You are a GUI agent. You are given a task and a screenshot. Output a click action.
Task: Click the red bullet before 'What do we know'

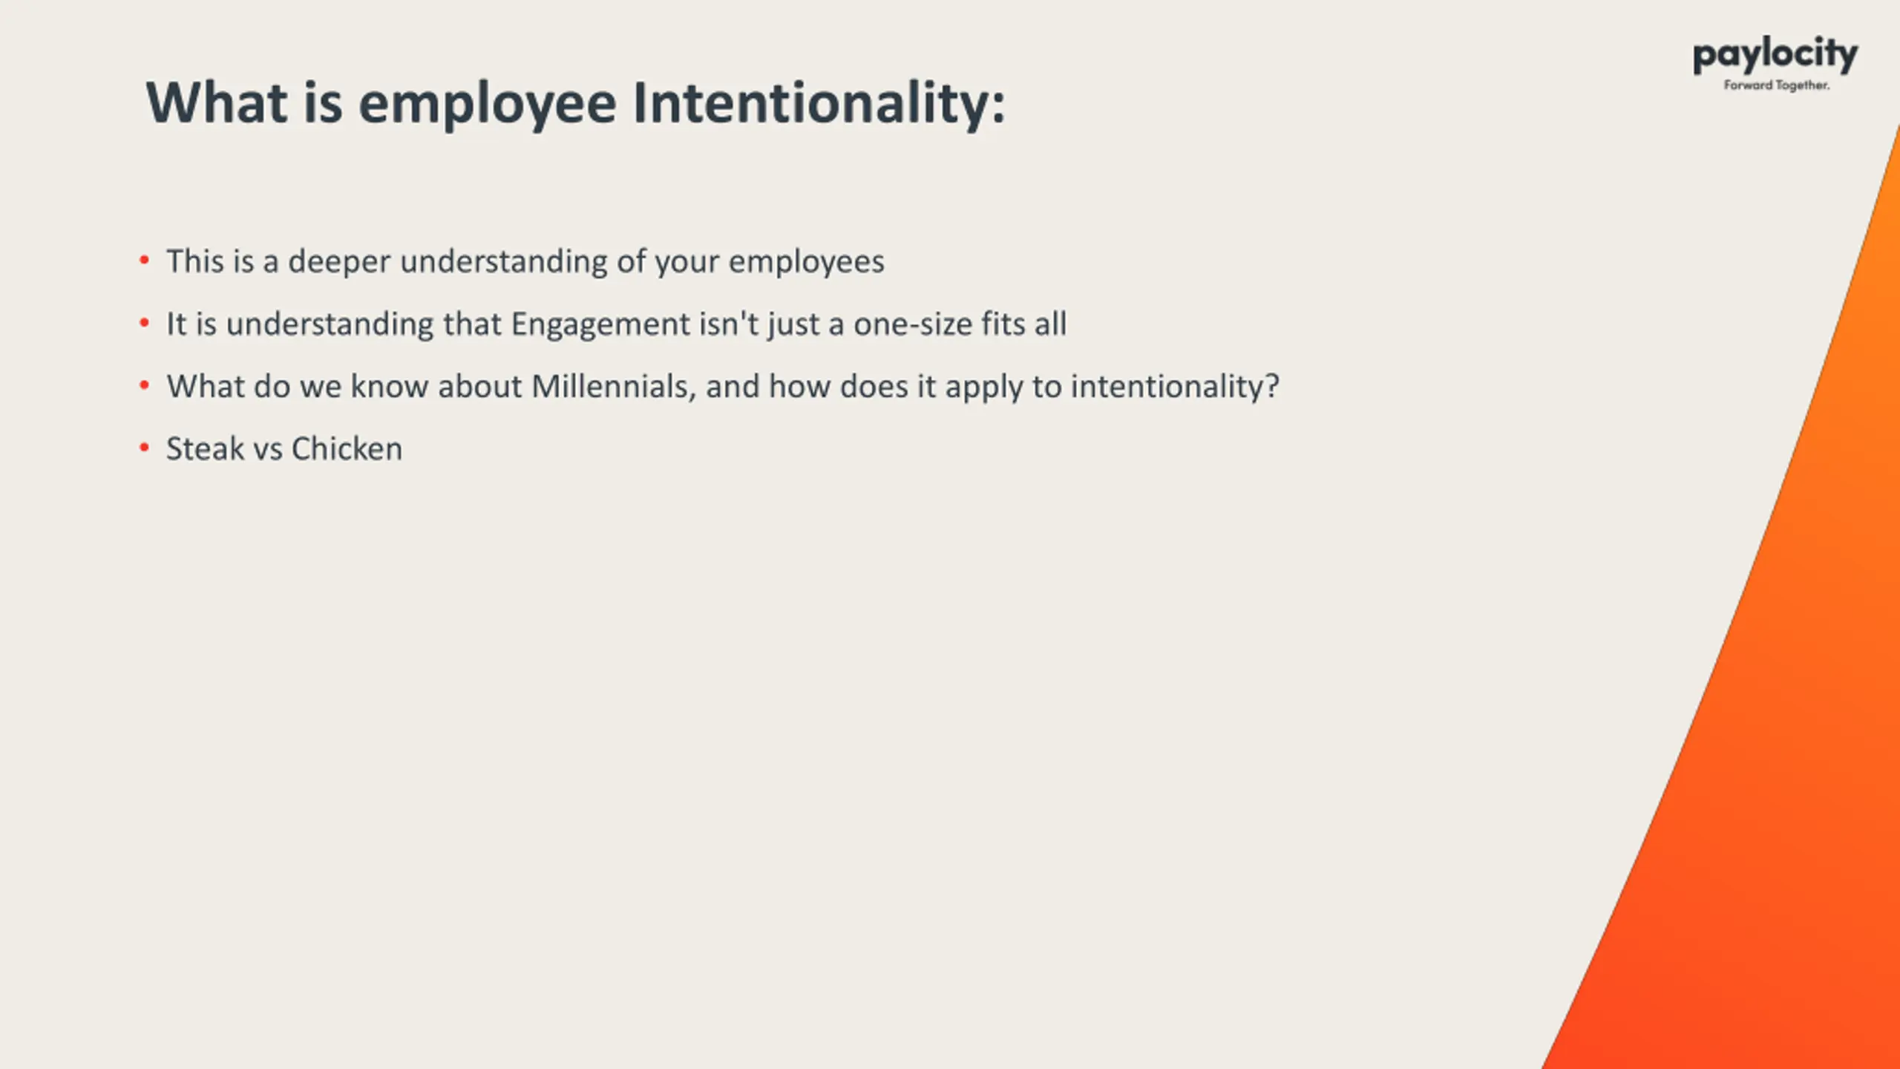click(144, 385)
